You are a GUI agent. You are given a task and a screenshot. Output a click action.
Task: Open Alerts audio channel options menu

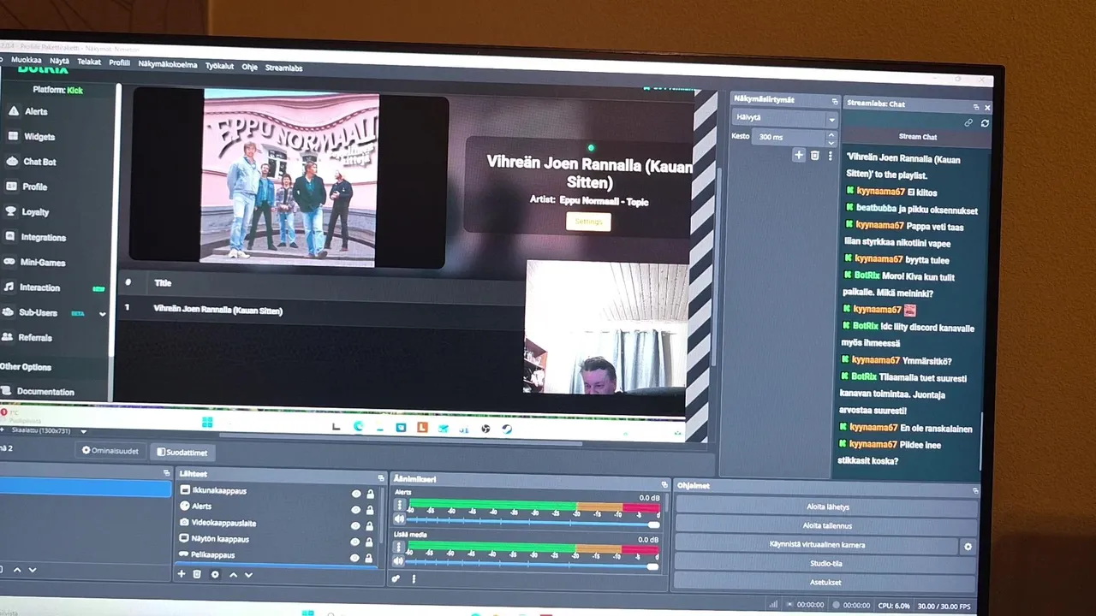coord(399,505)
